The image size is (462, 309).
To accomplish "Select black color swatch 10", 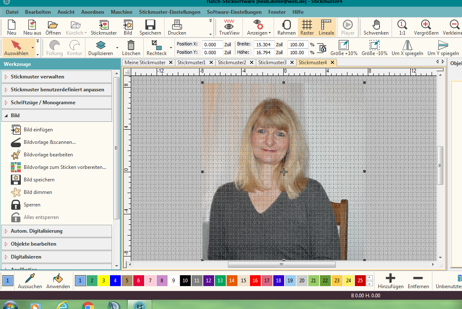I will click(185, 280).
